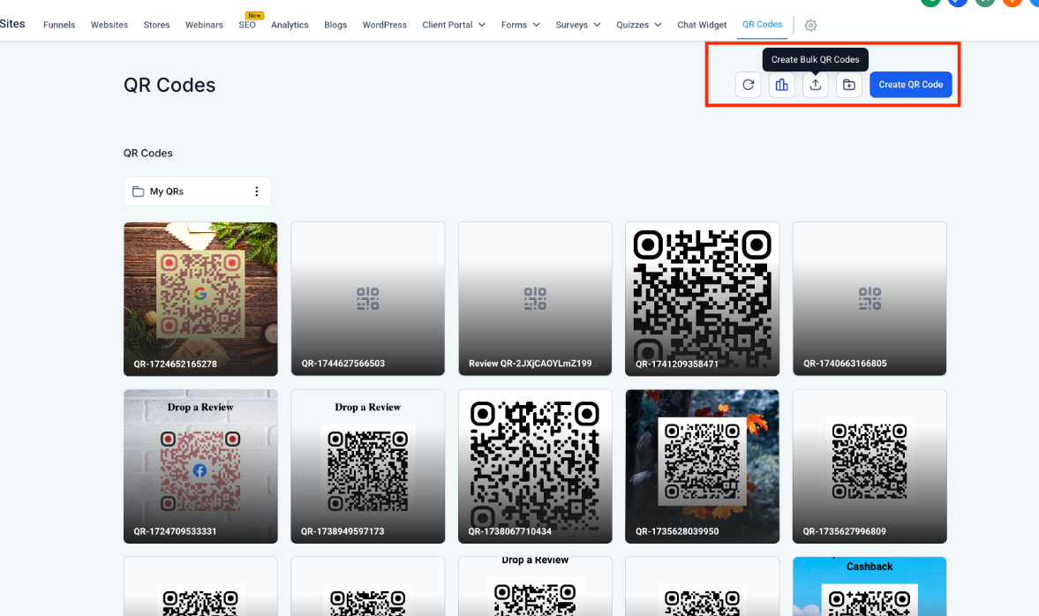Go to the Webinars tab
The image size is (1039, 616).
coord(204,26)
